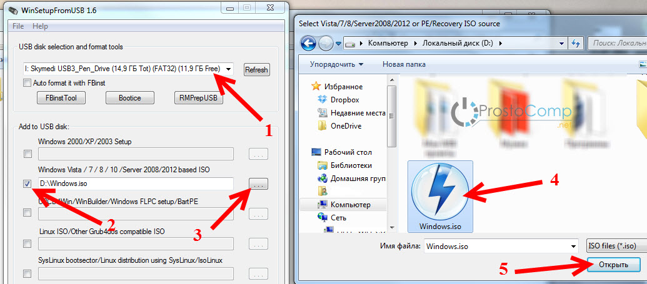This screenshot has width=647, height=284.
Task: Click the Имя файла input field
Action: point(497,246)
